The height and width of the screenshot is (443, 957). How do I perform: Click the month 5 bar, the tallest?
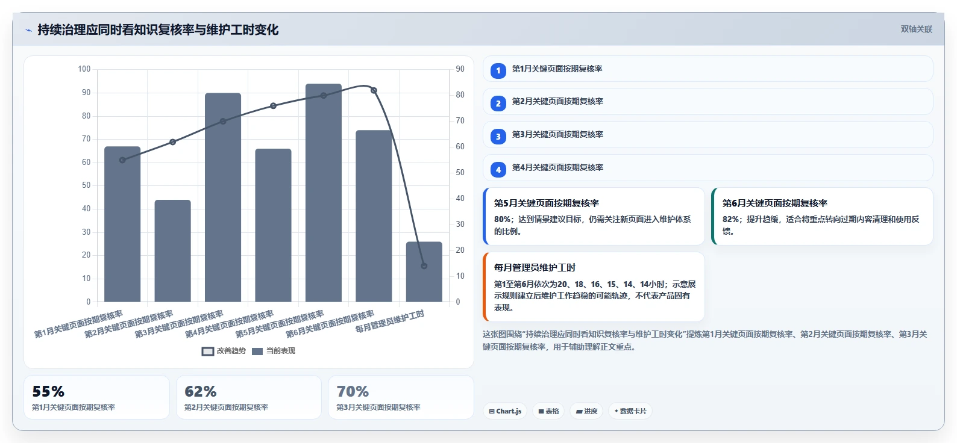pos(324,193)
